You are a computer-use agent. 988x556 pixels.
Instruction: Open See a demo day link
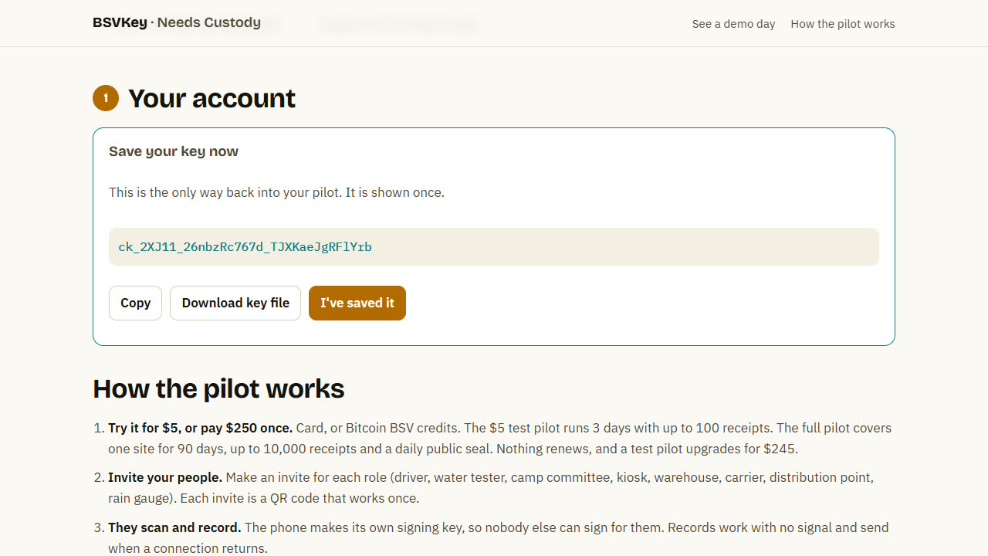733,24
